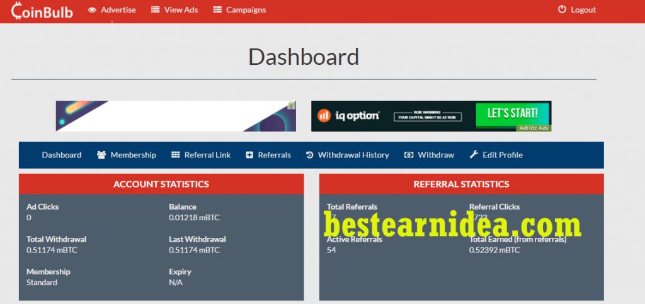
Task: Click the Membership users icon
Action: click(101, 155)
